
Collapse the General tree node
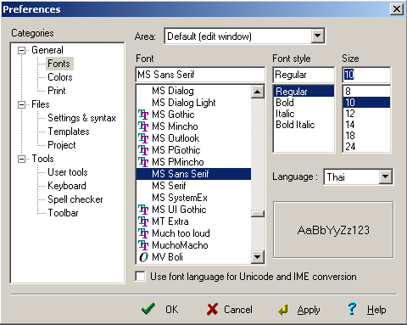coord(21,51)
